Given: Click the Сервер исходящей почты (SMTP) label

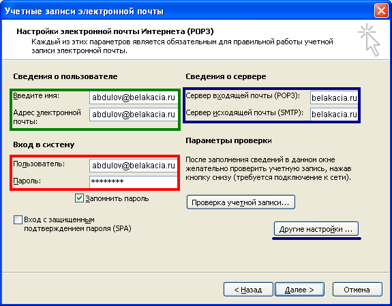Looking at the screenshot, I should pos(244,112).
